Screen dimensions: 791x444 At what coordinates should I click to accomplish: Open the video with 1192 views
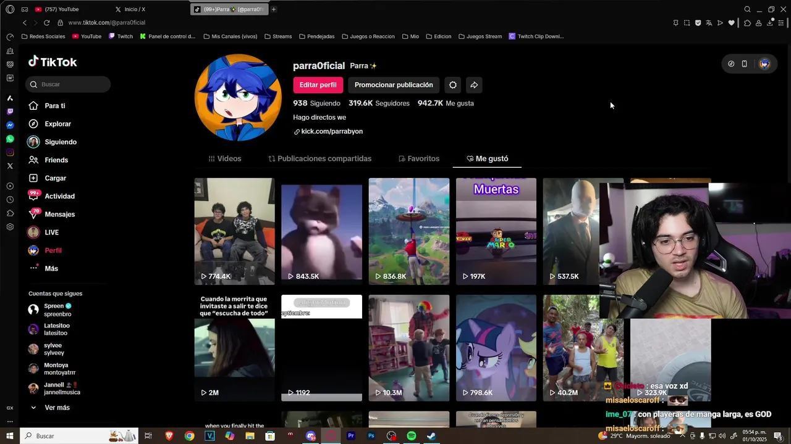[321, 348]
